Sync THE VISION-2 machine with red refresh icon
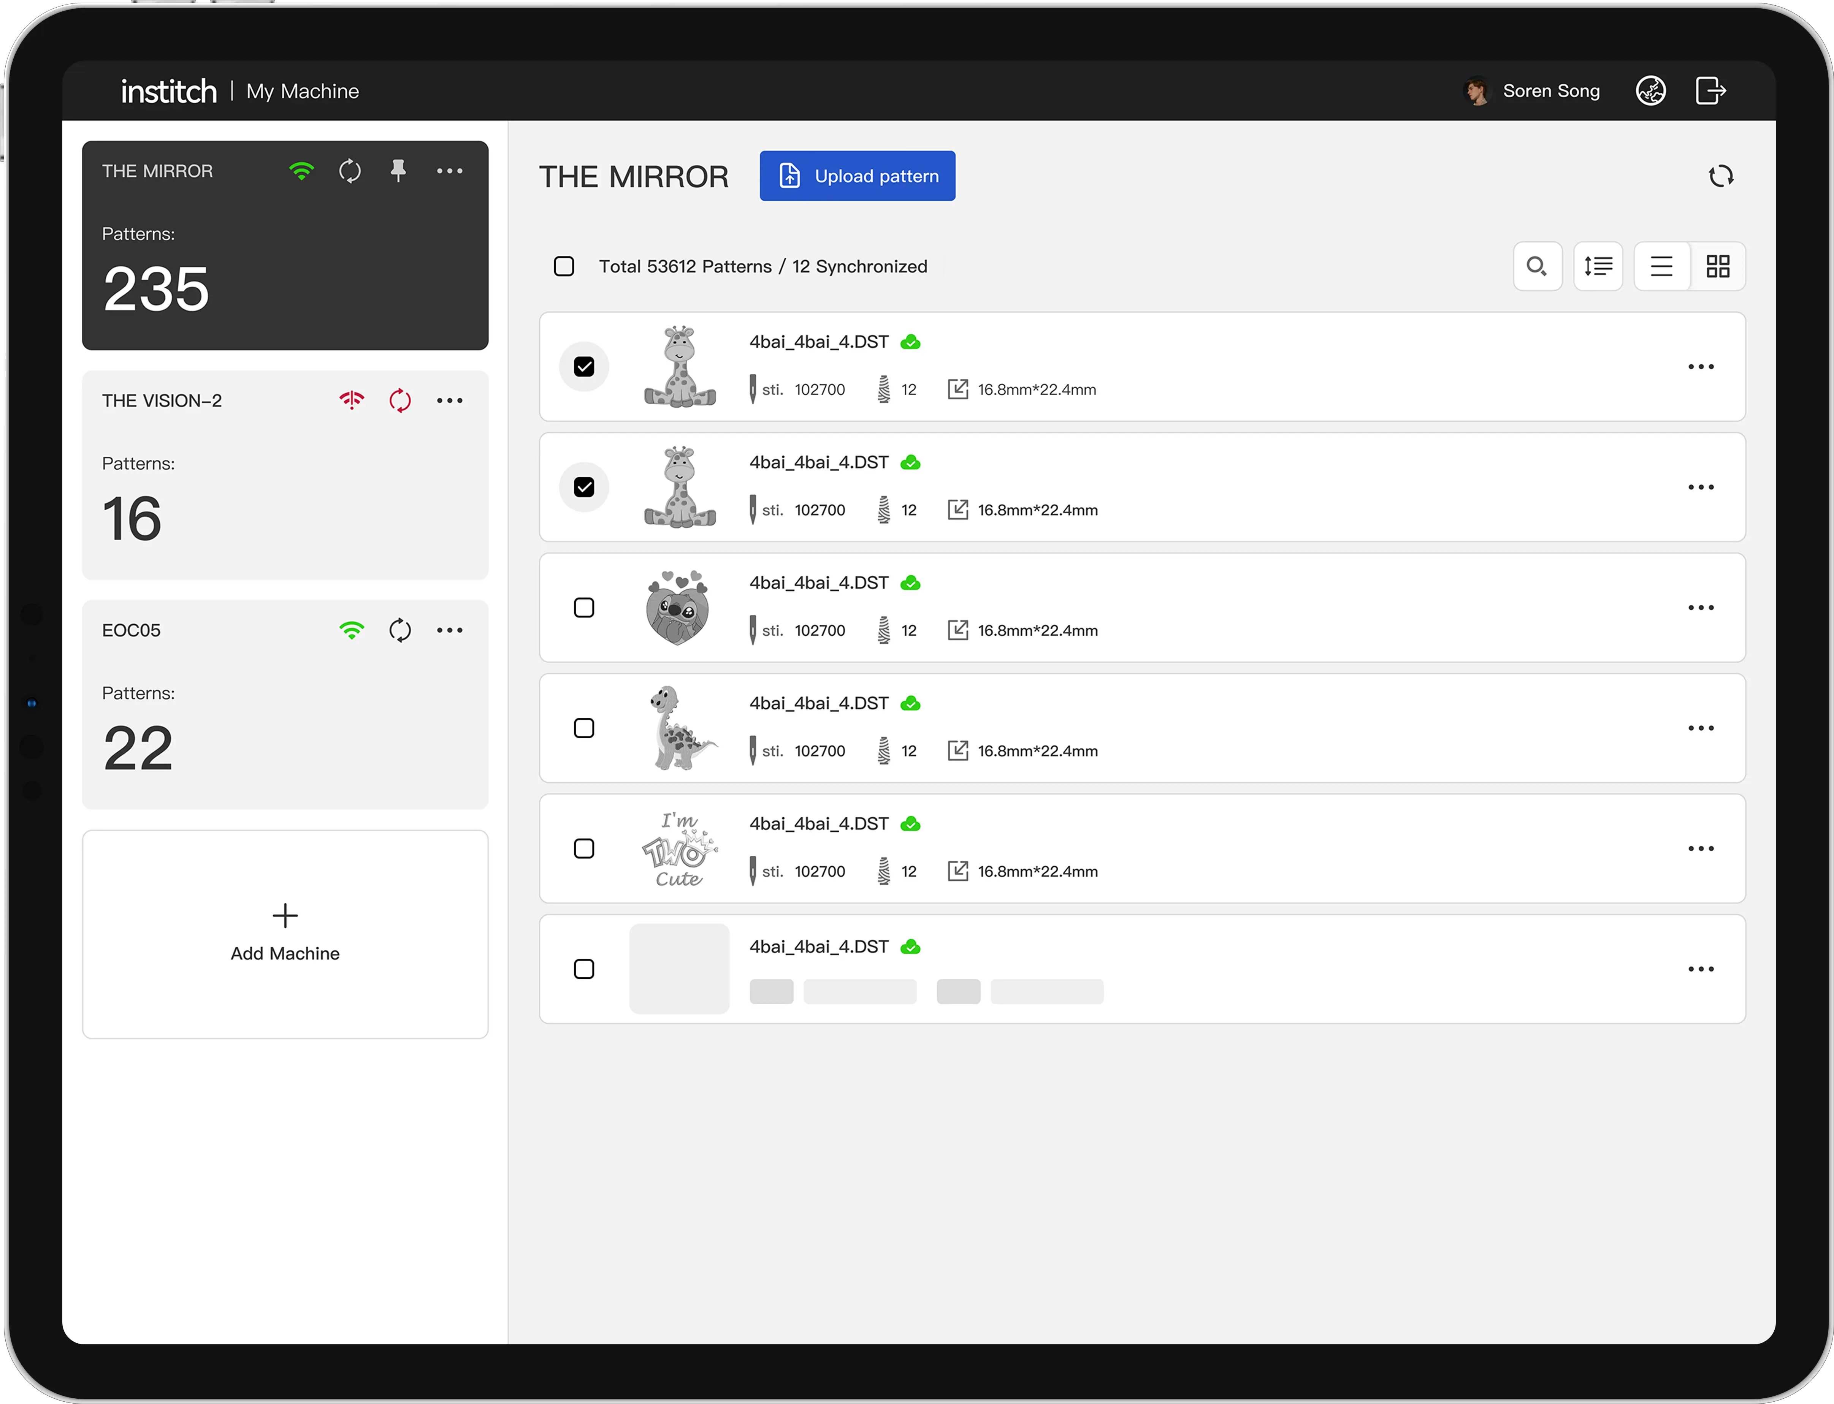This screenshot has height=1404, width=1834. (x=399, y=400)
